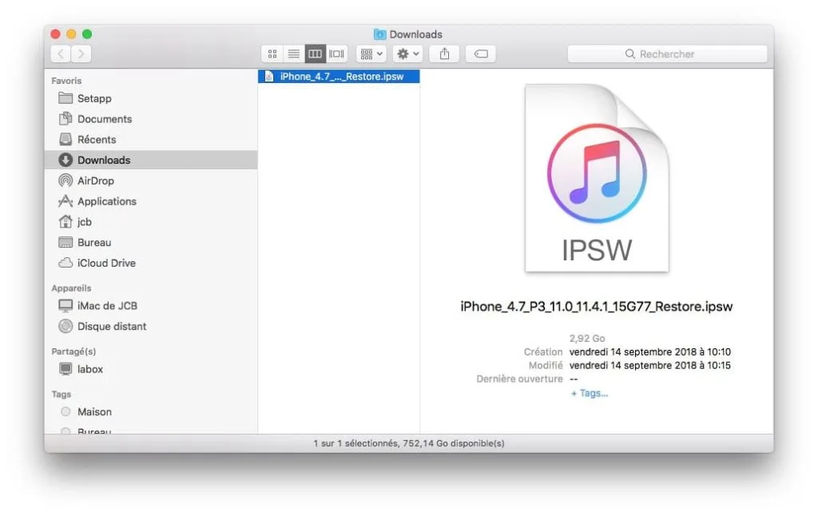Click the Création date value

[650, 352]
